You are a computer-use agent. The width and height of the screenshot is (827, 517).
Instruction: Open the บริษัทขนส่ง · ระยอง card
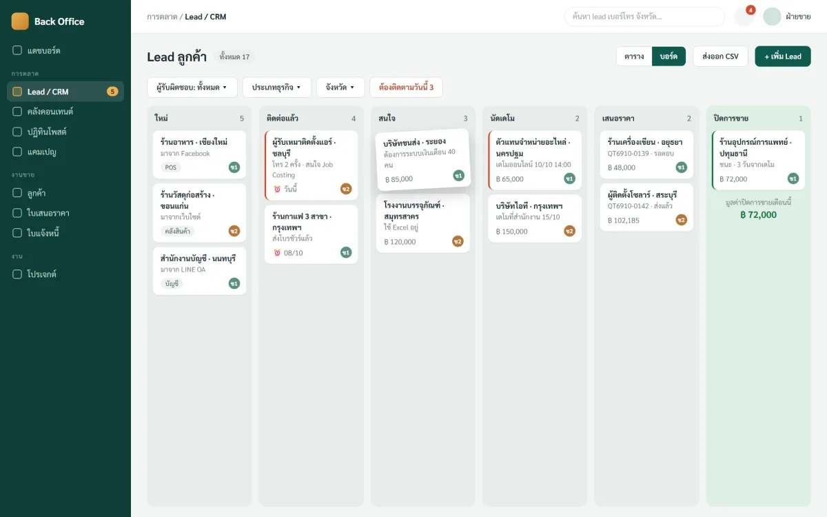coord(423,160)
